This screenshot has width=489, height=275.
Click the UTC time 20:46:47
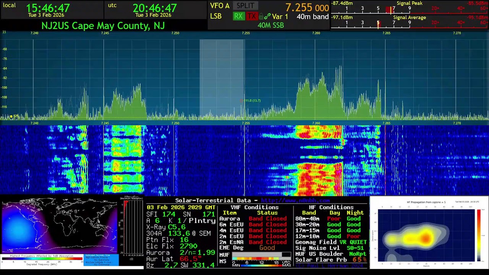[x=155, y=8]
